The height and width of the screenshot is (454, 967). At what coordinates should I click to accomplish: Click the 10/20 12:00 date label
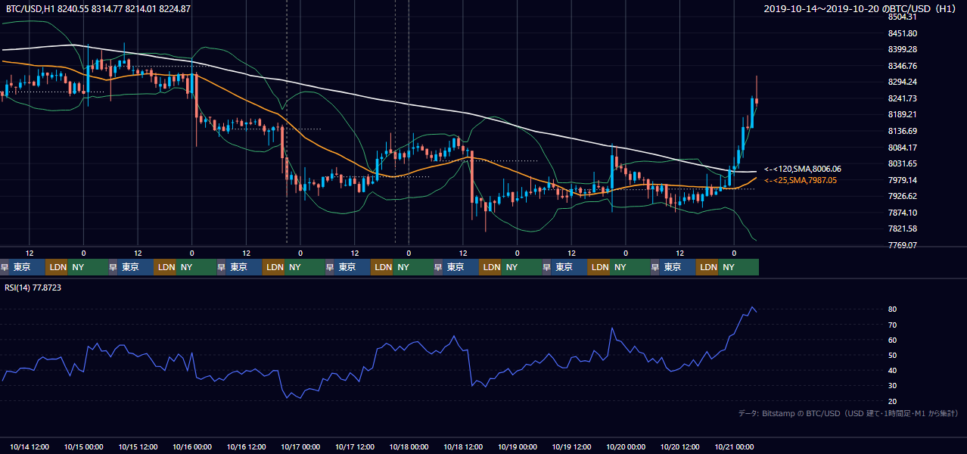pyautogui.click(x=680, y=446)
